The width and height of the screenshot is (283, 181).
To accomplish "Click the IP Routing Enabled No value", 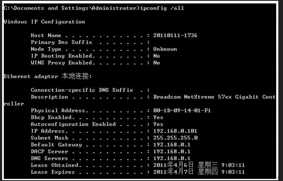I will [156, 56].
